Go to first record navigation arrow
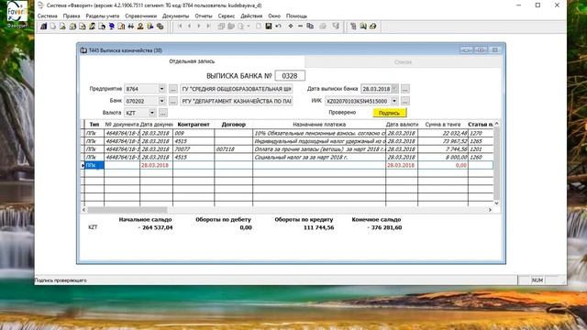This screenshot has height=330, width=587. [x=180, y=27]
